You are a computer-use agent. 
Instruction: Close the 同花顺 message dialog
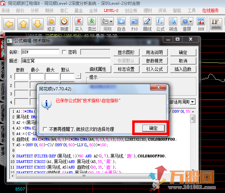[158, 87]
